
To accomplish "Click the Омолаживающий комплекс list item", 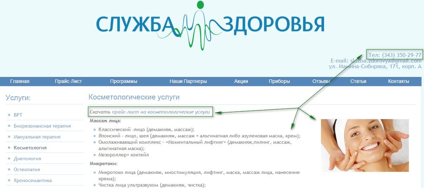I will click(195, 145).
